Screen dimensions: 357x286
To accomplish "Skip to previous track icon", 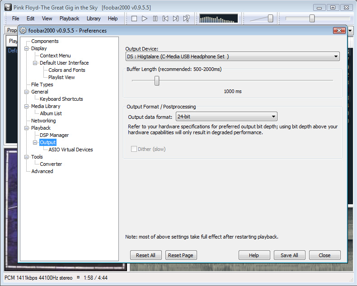I will pos(165,19).
